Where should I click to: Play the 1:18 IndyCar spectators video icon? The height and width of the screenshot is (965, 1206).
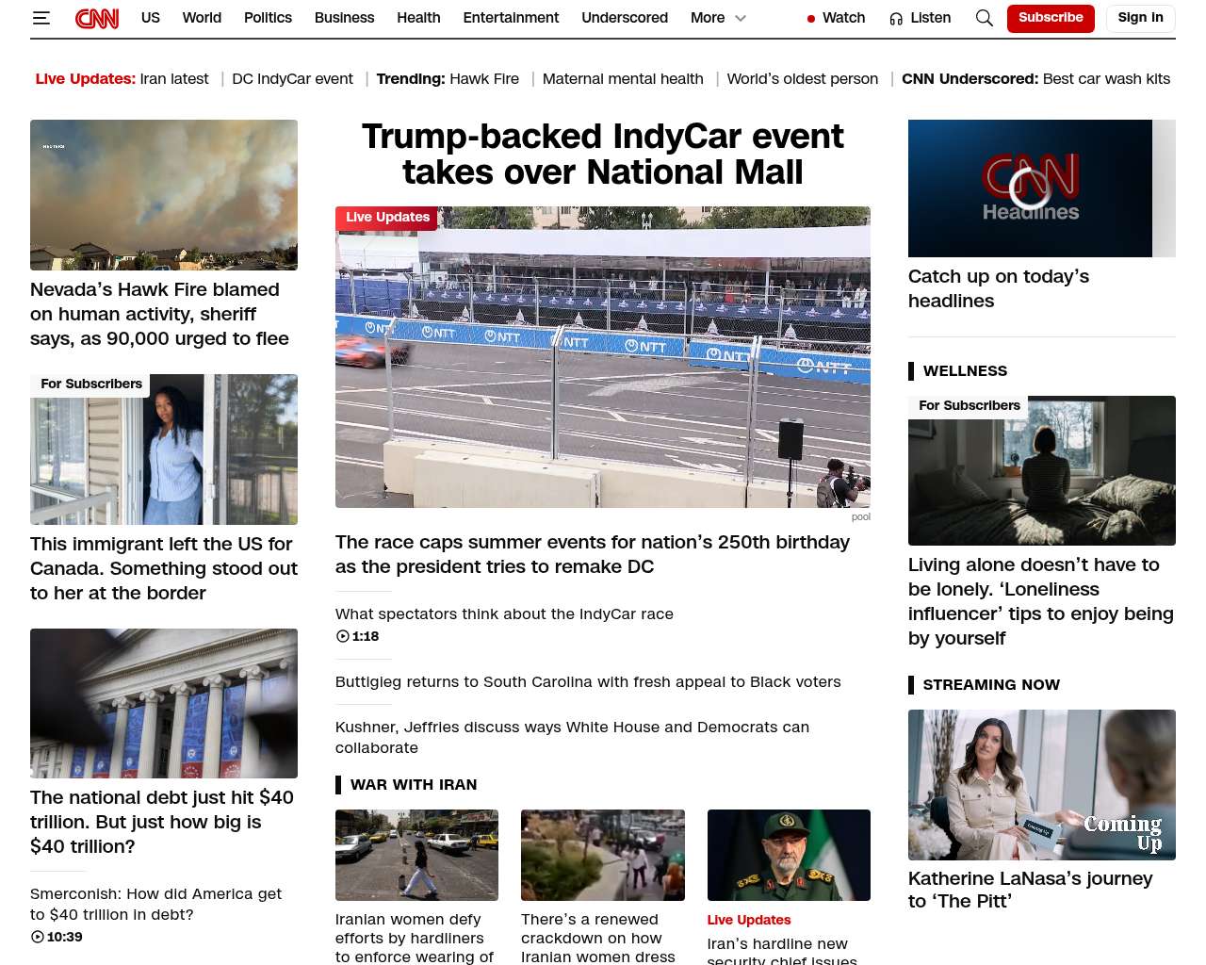click(342, 636)
